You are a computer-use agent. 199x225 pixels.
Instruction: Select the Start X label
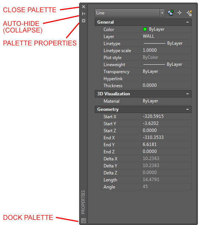(x=110, y=117)
